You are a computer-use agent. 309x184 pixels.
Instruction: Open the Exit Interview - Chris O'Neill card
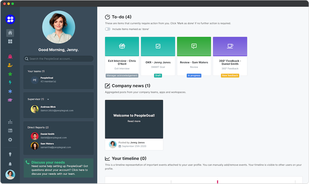coord(122,56)
